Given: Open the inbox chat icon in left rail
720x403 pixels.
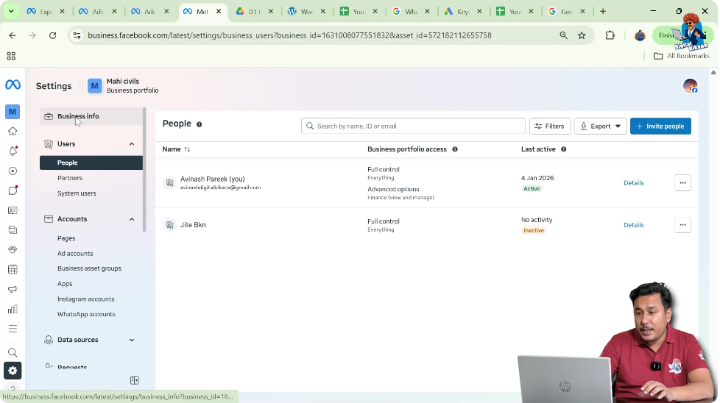Looking at the screenshot, I should (x=13, y=190).
